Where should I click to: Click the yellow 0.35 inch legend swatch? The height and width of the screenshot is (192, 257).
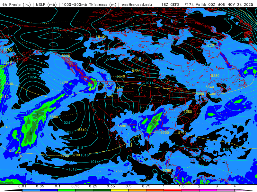coord(120,190)
